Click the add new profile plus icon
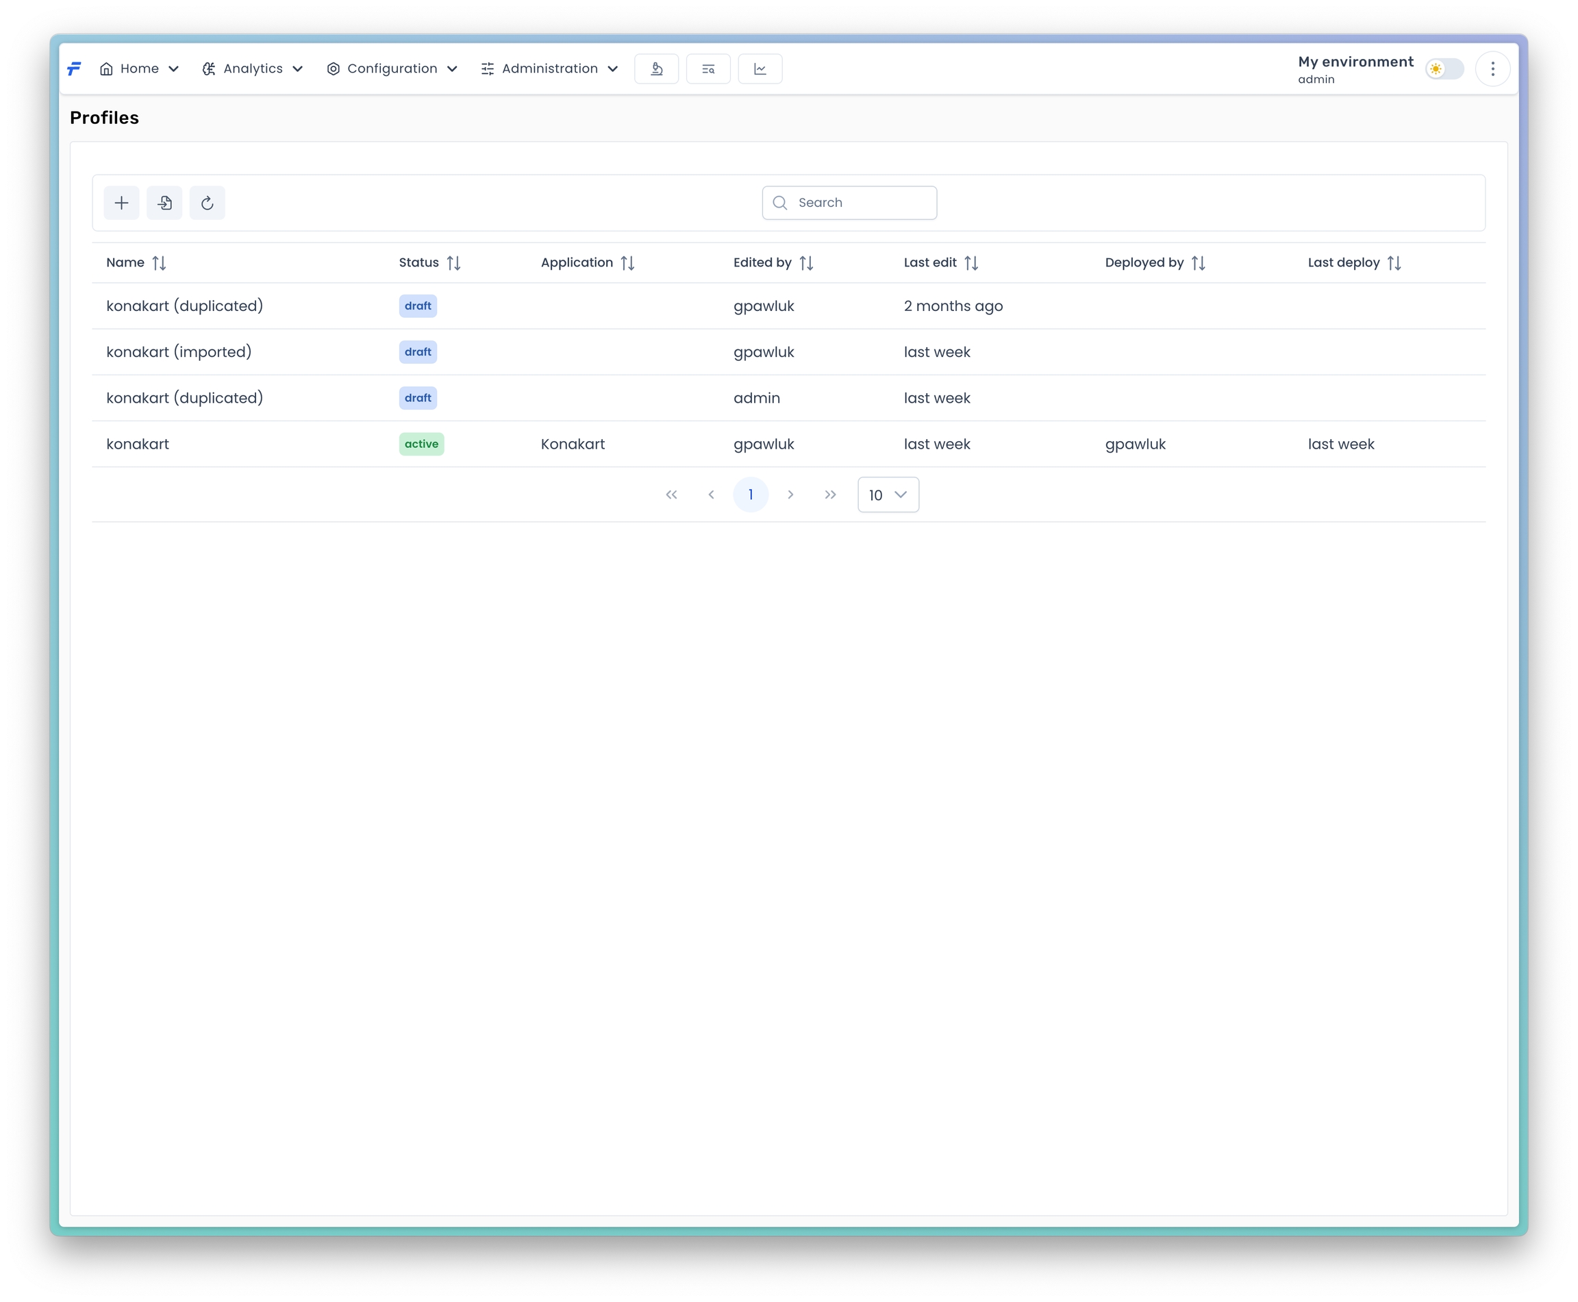This screenshot has width=1578, height=1302. (121, 203)
